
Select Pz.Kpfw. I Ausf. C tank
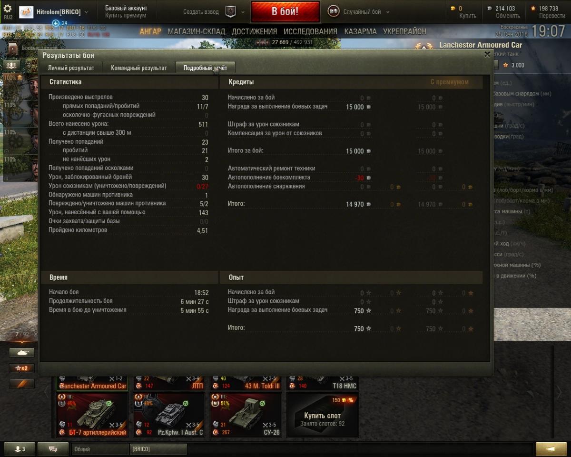coord(169,415)
